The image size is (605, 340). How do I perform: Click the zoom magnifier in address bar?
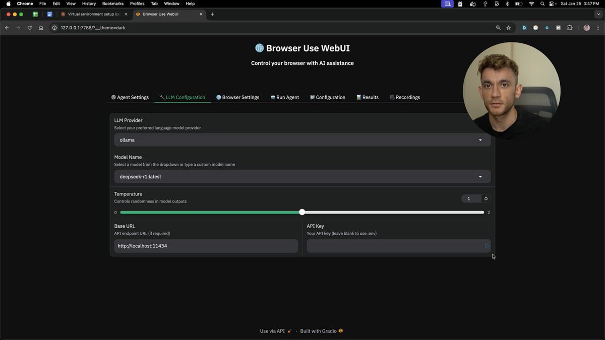click(498, 28)
